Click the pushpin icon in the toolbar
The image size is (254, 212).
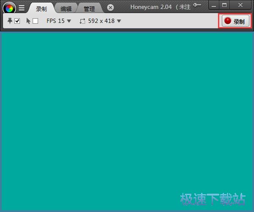[10, 21]
